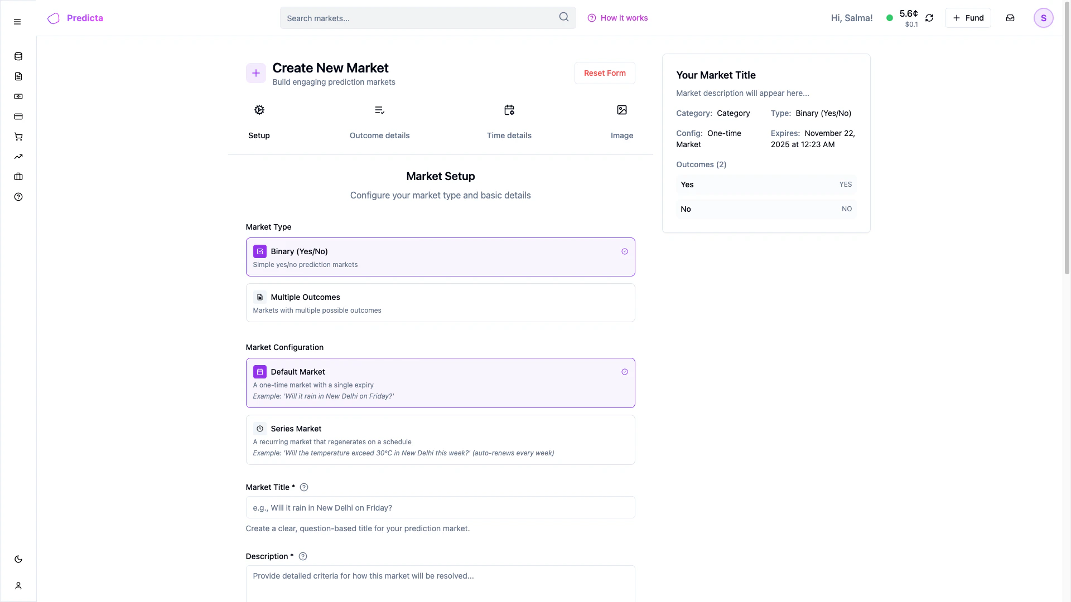Refresh the wallet balance
The height and width of the screenshot is (602, 1071).
(929, 18)
